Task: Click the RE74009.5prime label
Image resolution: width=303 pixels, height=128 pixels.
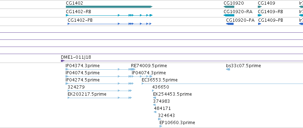Action: coord(149,66)
